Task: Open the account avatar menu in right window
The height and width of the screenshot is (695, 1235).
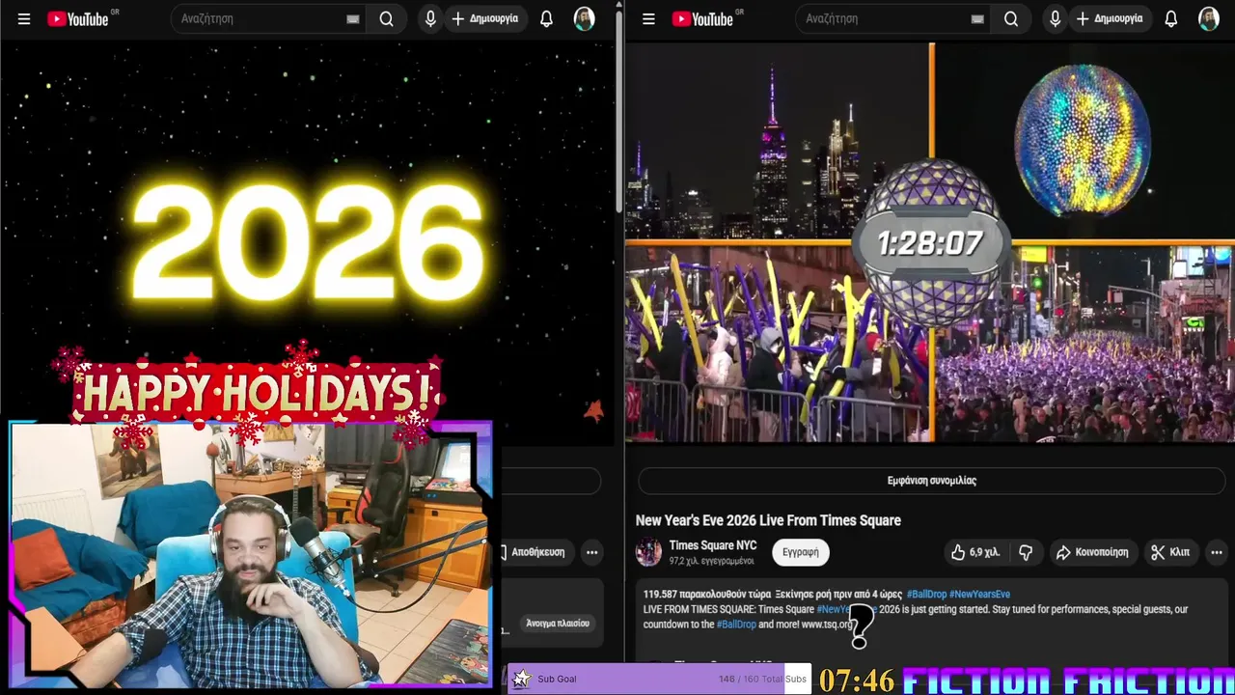Action: click(x=1209, y=19)
